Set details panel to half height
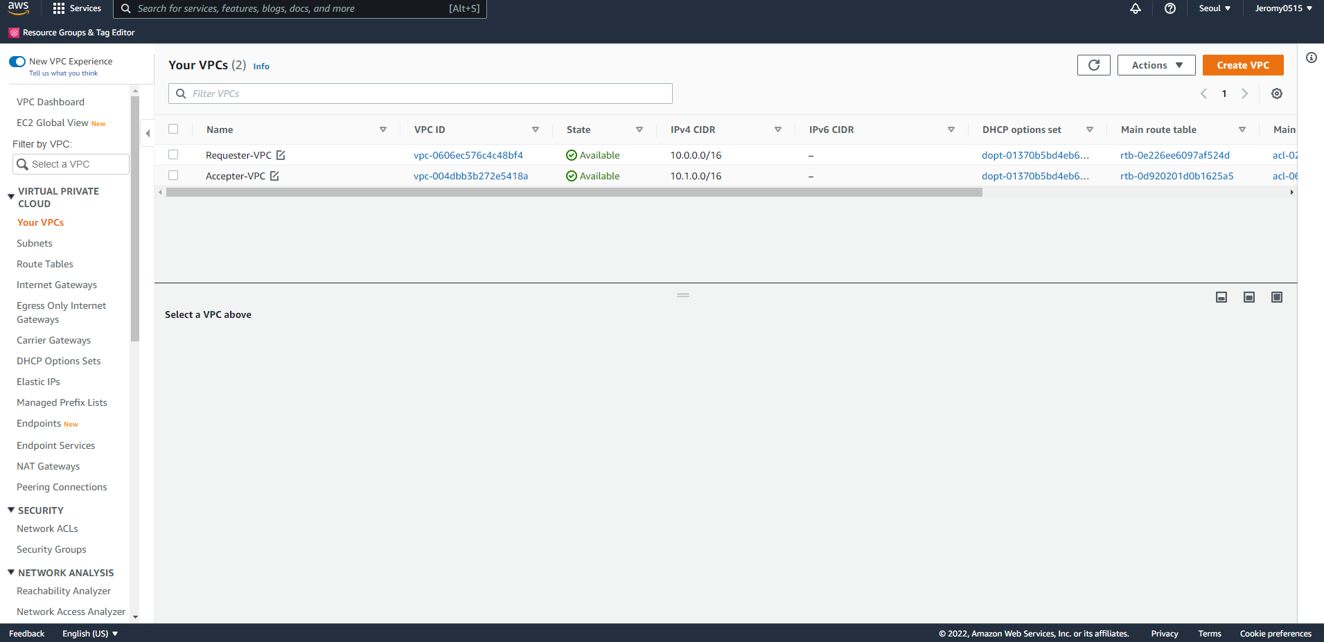Viewport: 1324px width, 642px height. 1249,297
